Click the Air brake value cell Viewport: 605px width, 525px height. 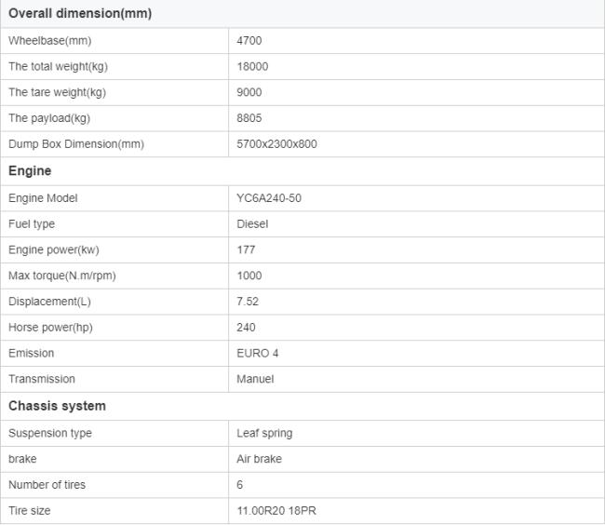coord(260,459)
